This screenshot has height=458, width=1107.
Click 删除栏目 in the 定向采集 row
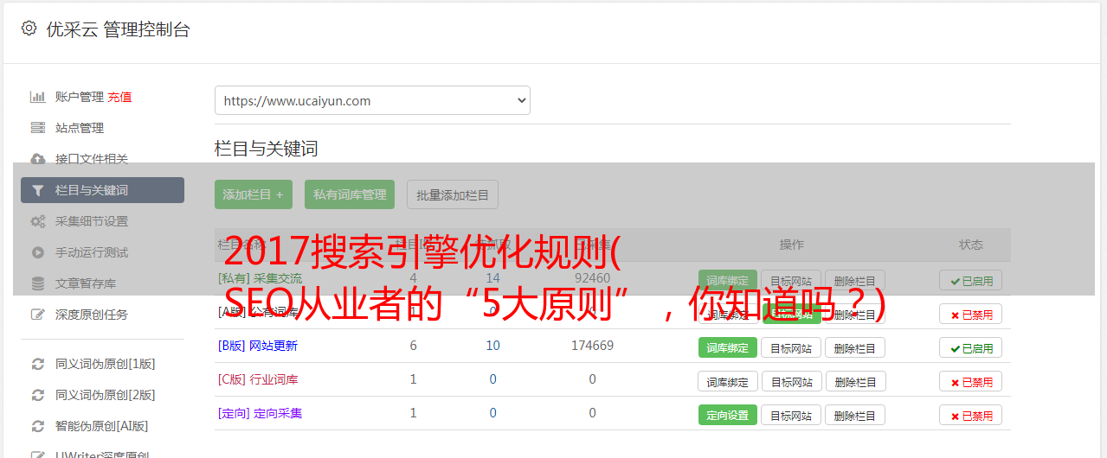coord(855,415)
